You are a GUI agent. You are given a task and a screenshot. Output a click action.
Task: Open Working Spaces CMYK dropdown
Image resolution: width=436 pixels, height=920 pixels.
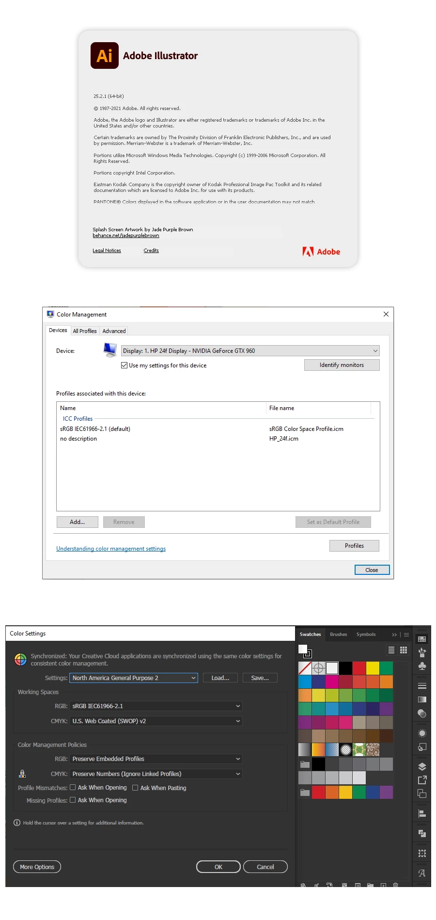(156, 721)
